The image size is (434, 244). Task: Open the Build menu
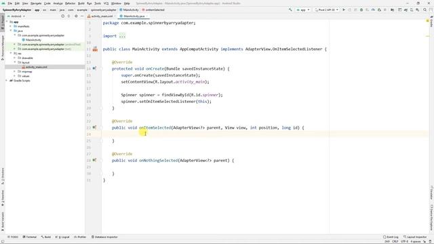tap(81, 3)
